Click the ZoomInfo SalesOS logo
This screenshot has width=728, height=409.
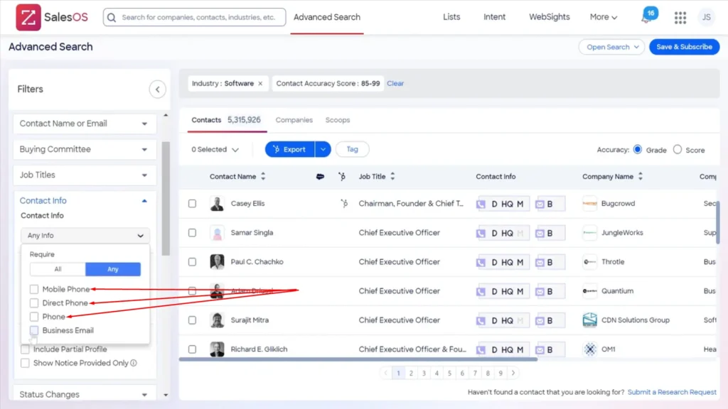point(51,17)
